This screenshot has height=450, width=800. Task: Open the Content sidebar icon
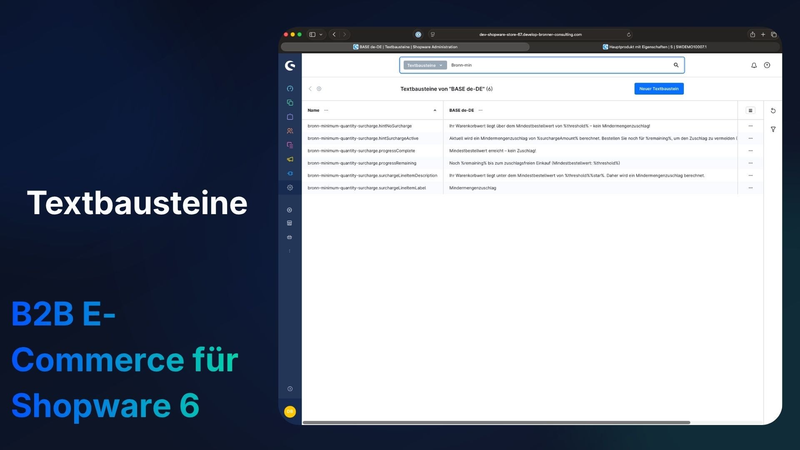click(290, 145)
